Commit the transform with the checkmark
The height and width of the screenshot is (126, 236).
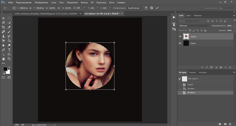pyautogui.click(x=157, y=8)
